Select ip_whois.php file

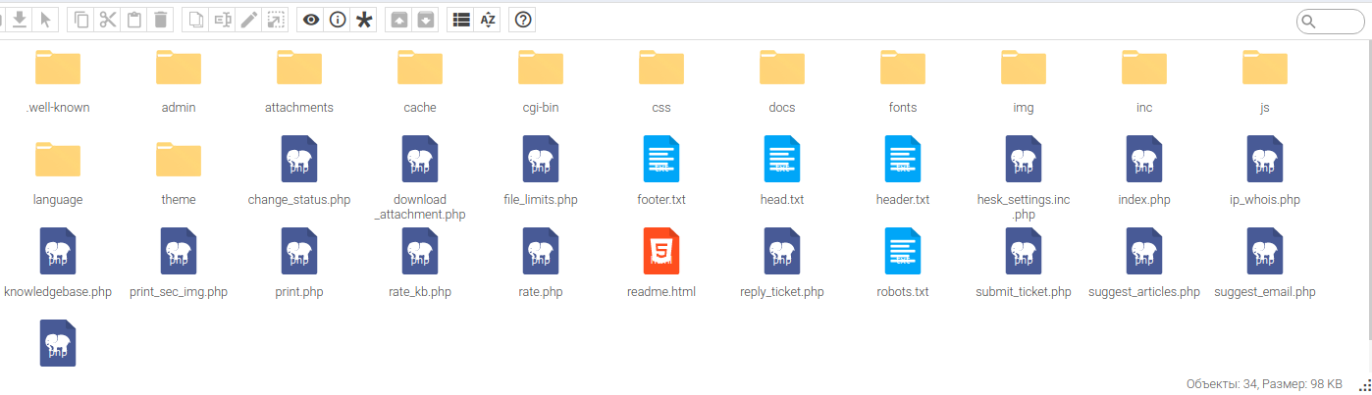pyautogui.click(x=1265, y=172)
